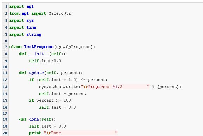
Task: Click the 'percent >= 100' condition
Action: point(54,100)
